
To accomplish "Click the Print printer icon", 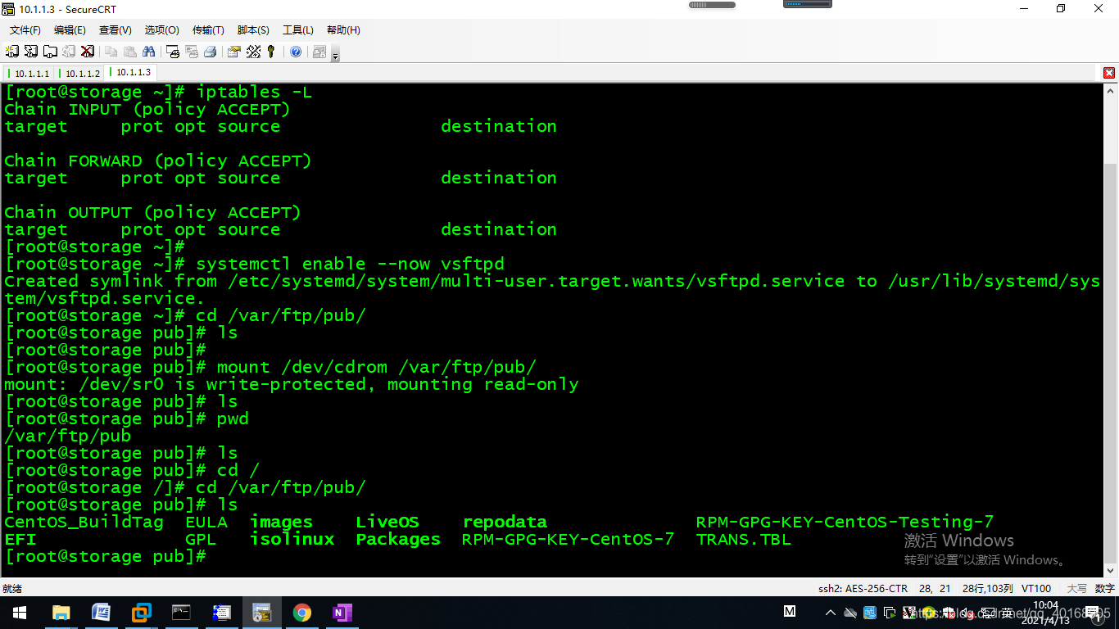I will coord(211,52).
